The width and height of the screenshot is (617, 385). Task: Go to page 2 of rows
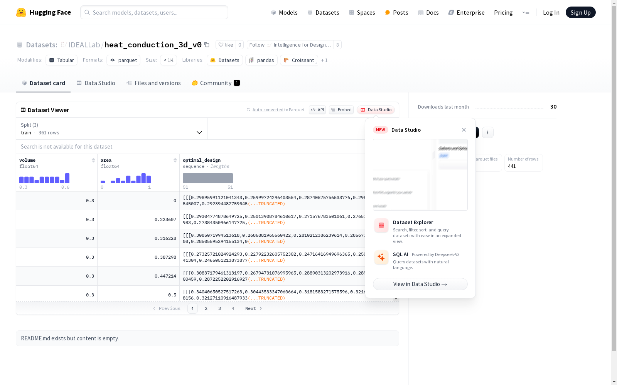(x=206, y=308)
